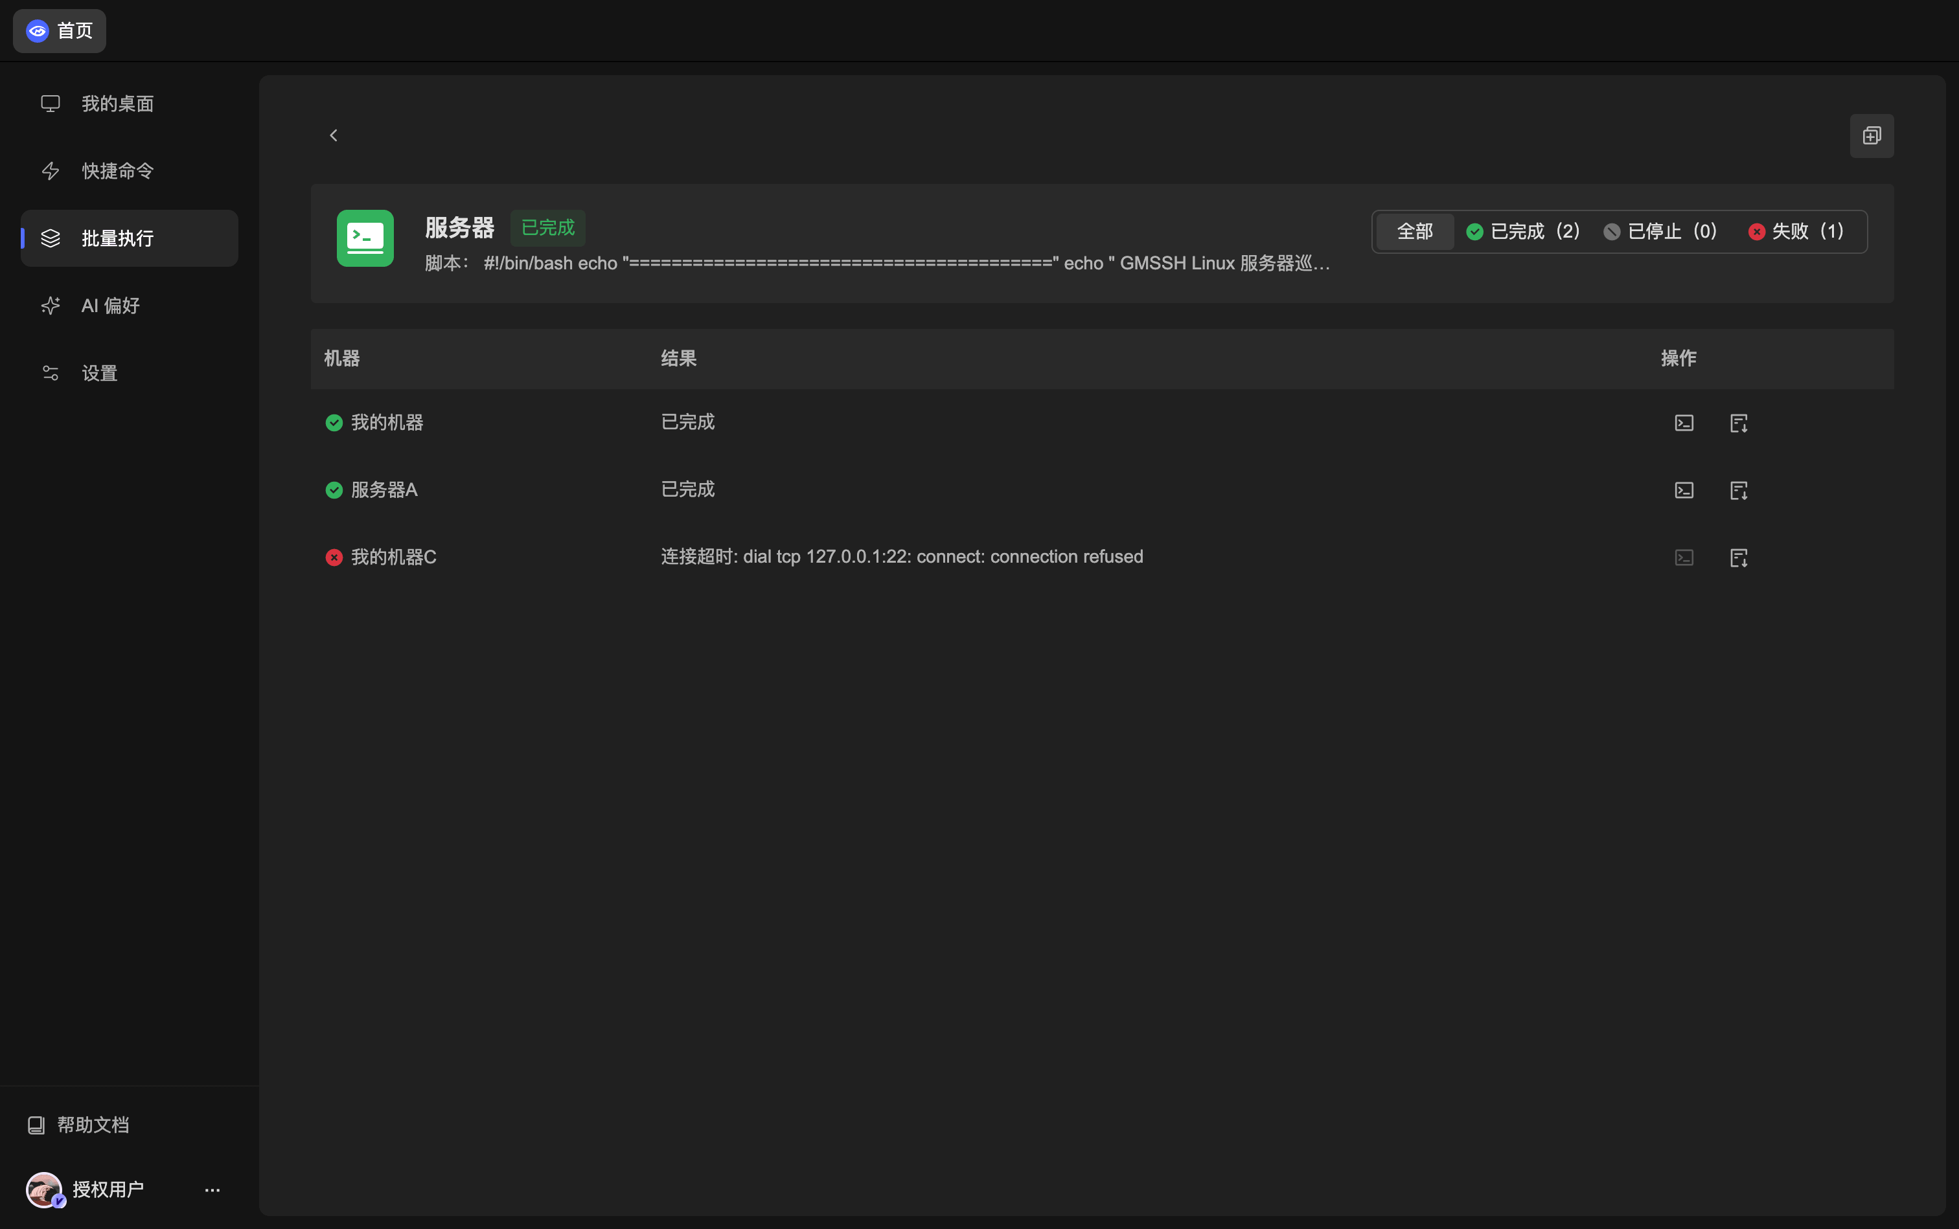Click the 授权用户 avatar picture

[44, 1190]
